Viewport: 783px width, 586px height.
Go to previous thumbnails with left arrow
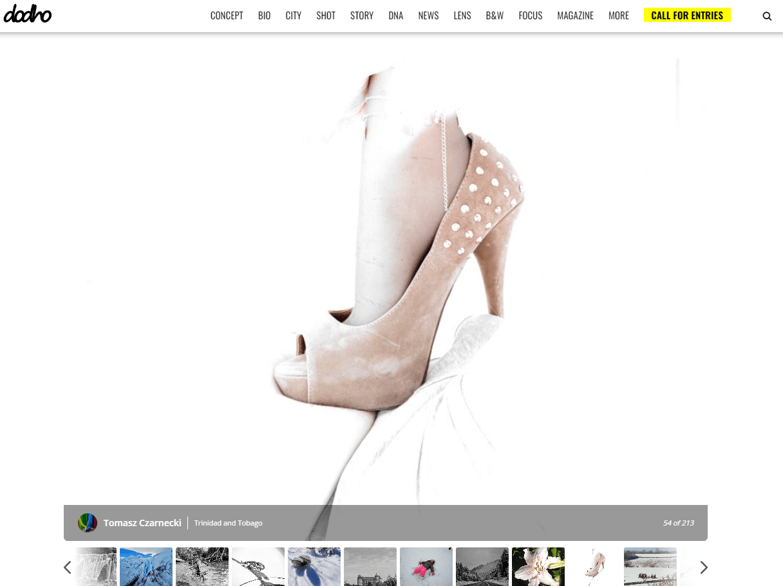tap(68, 567)
